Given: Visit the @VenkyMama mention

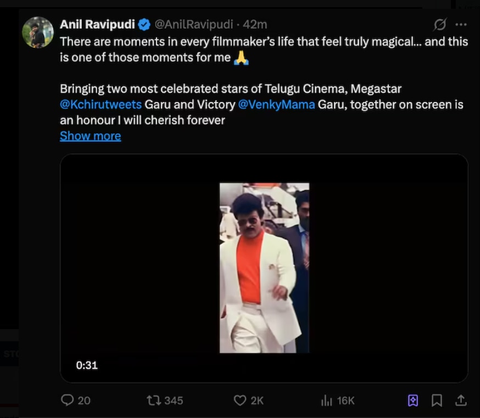Looking at the screenshot, I should [x=276, y=104].
